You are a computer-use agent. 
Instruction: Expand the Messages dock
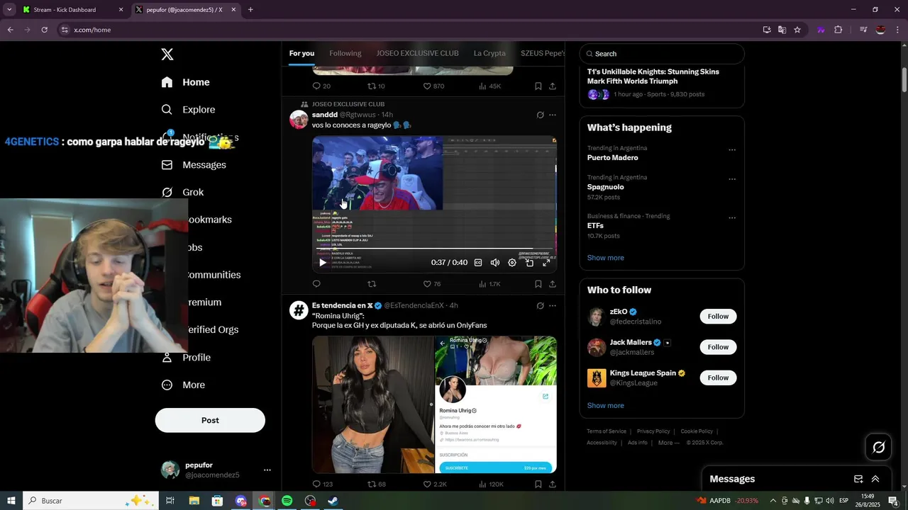click(875, 479)
